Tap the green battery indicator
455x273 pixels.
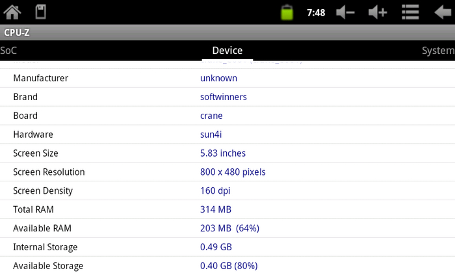point(287,12)
